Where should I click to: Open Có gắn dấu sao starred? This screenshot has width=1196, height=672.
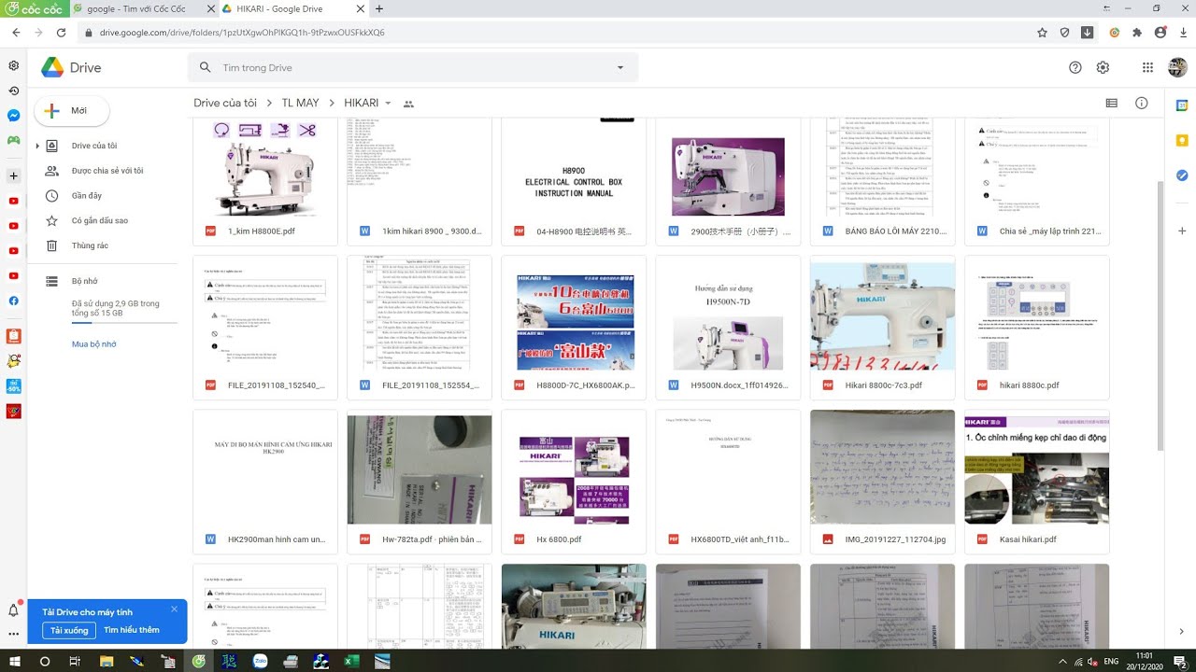(87, 221)
